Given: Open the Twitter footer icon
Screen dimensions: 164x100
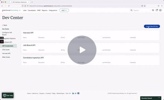Looking at the screenshot, I should pyautogui.click(x=76, y=93).
